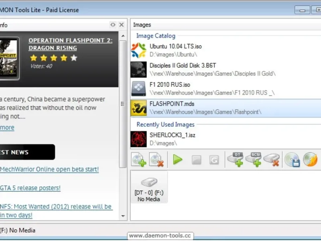Viewport: 321px width, 241px height.
Task: Click the SHERLOCK3_1.isz red icon
Action: click(138, 139)
